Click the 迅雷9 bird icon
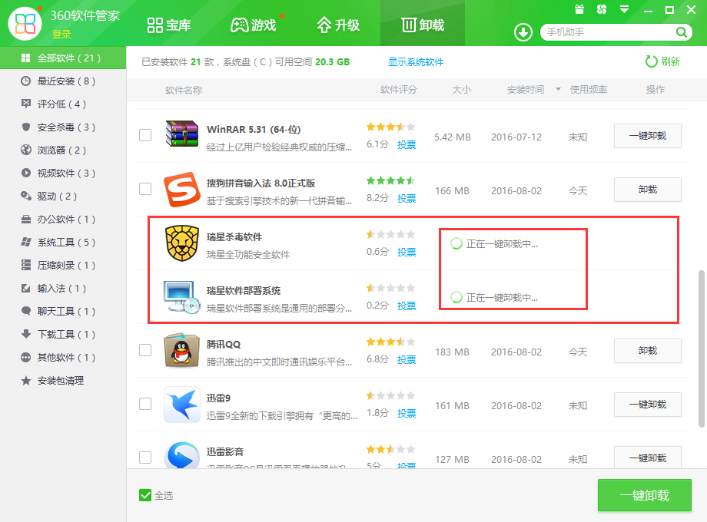 [x=181, y=405]
